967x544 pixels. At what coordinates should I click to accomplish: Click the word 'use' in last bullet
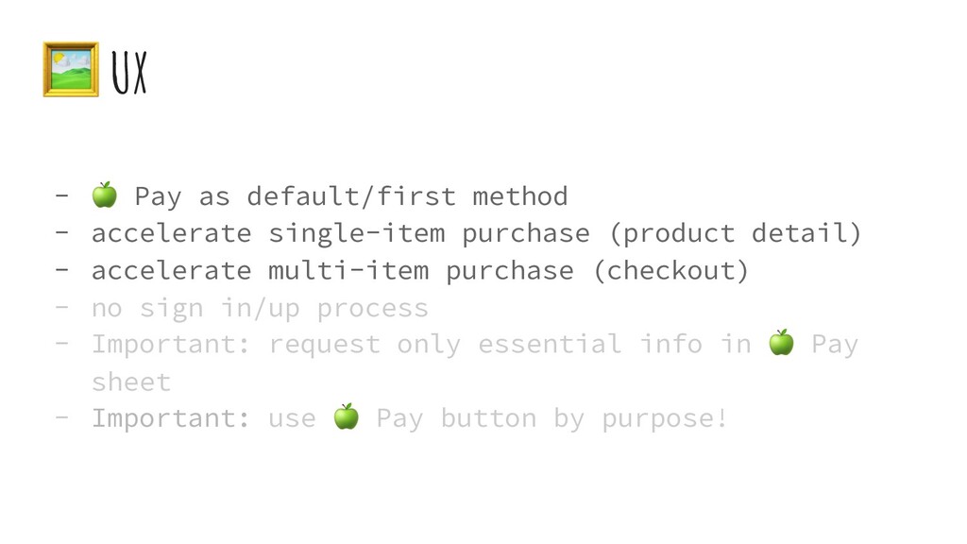(x=293, y=419)
